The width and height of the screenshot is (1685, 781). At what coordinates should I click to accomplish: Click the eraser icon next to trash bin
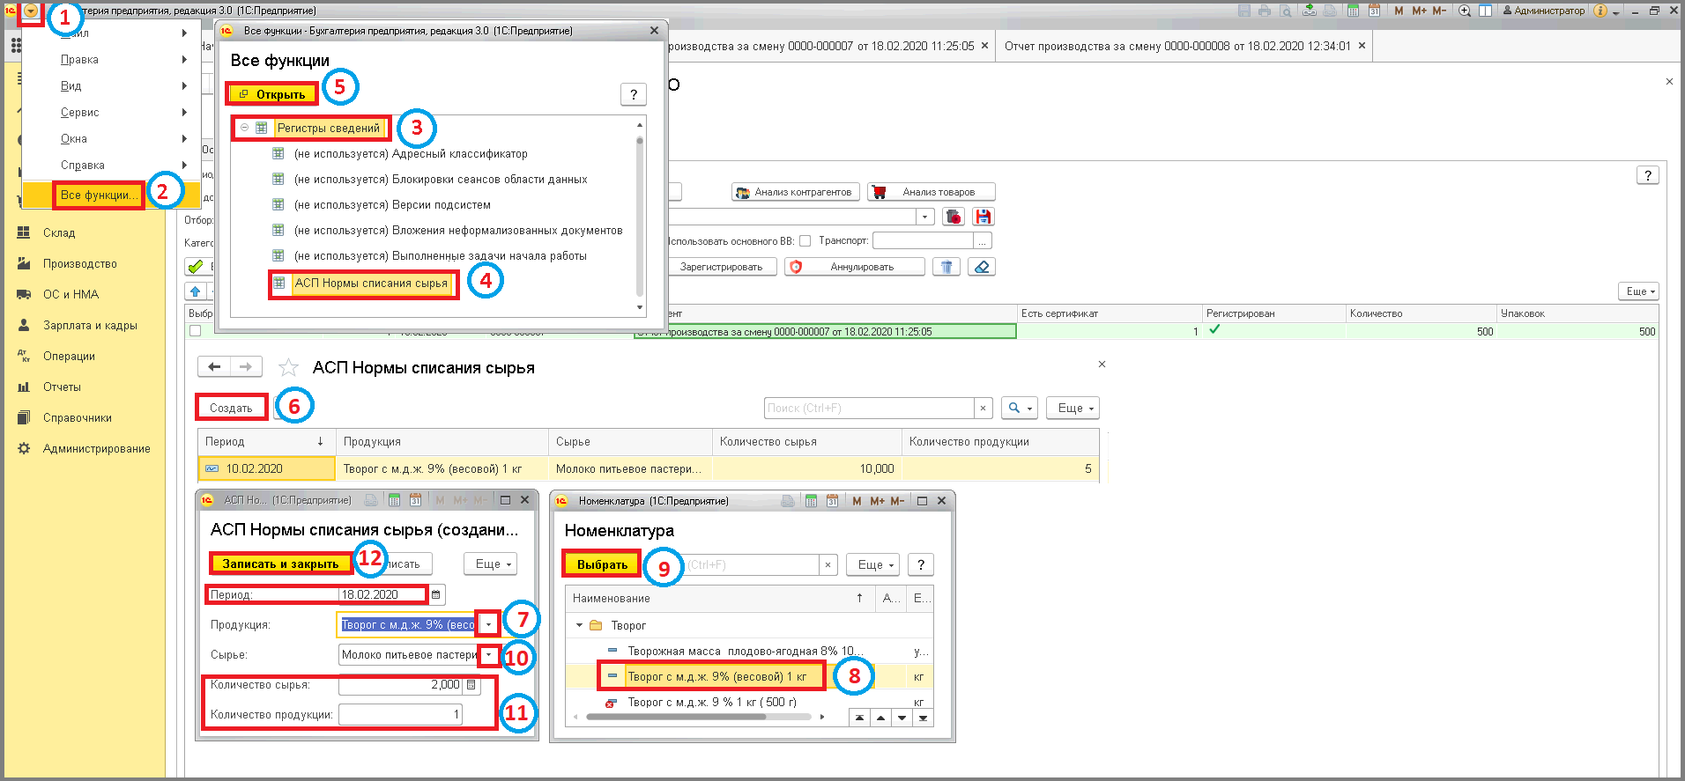(982, 267)
